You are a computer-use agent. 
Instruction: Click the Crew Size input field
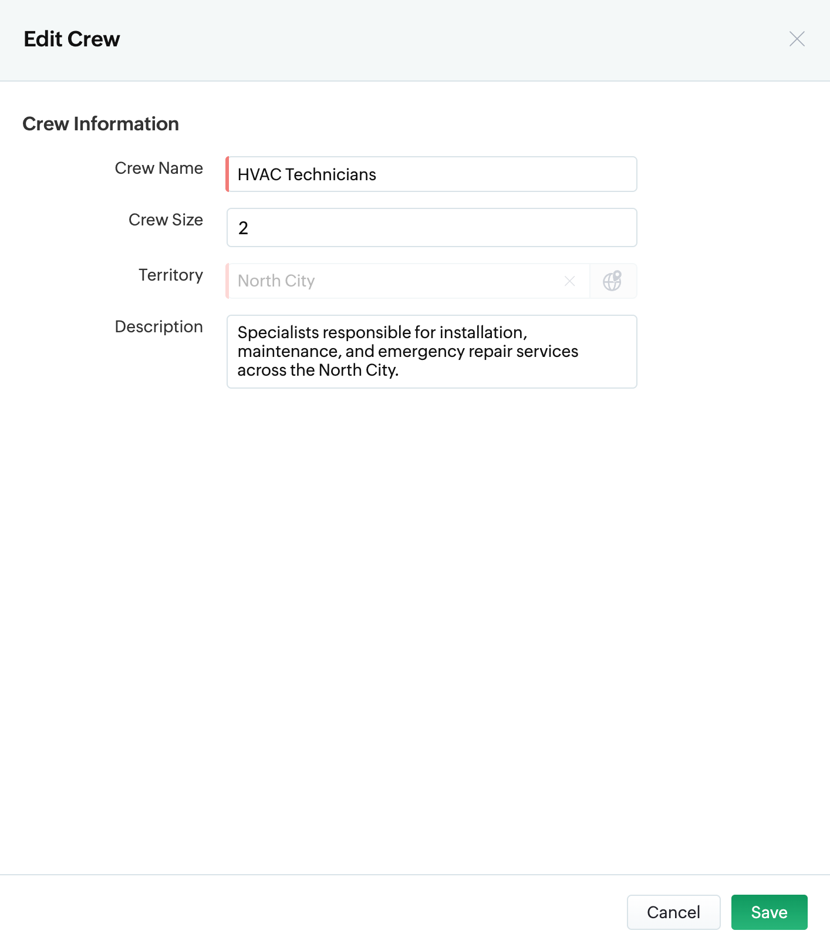(431, 228)
